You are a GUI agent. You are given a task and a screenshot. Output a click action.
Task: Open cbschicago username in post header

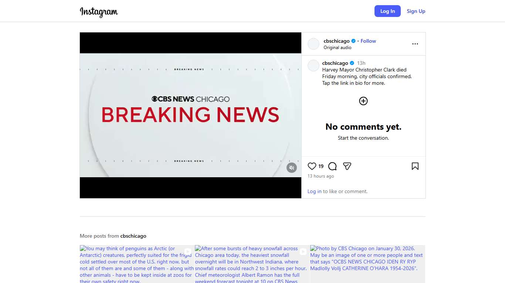(336, 41)
